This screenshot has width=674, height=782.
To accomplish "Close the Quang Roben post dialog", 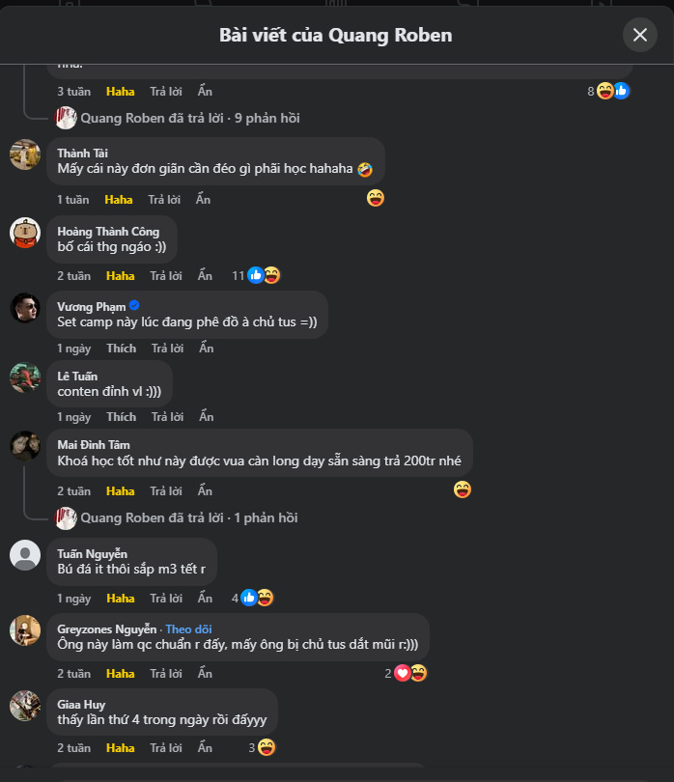I will coord(639,36).
